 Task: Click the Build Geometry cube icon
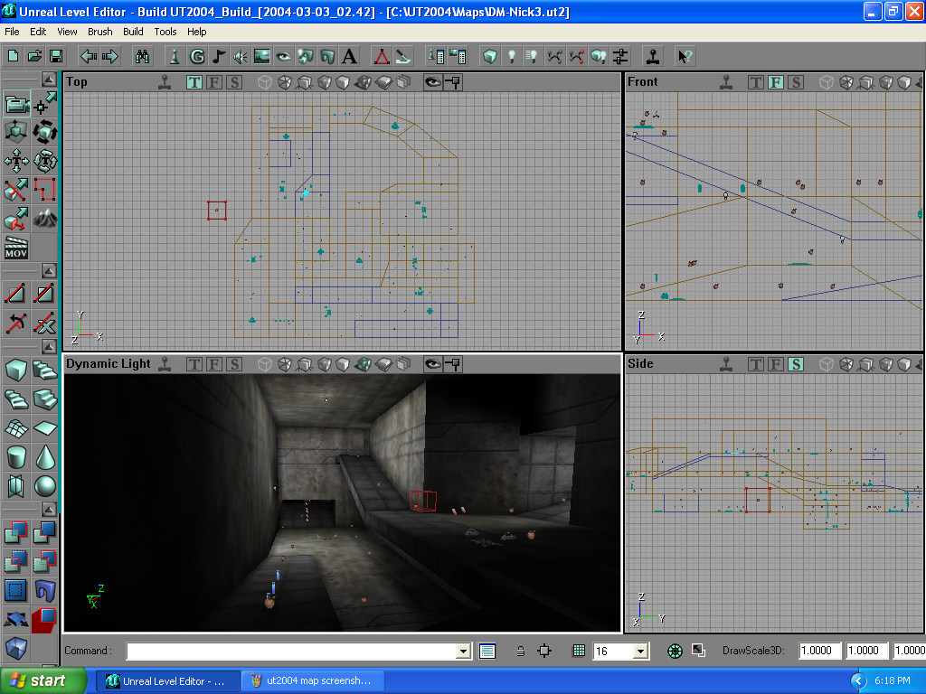pos(489,57)
